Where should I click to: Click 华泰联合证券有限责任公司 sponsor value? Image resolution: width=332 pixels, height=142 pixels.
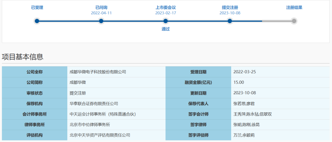pos(94,103)
